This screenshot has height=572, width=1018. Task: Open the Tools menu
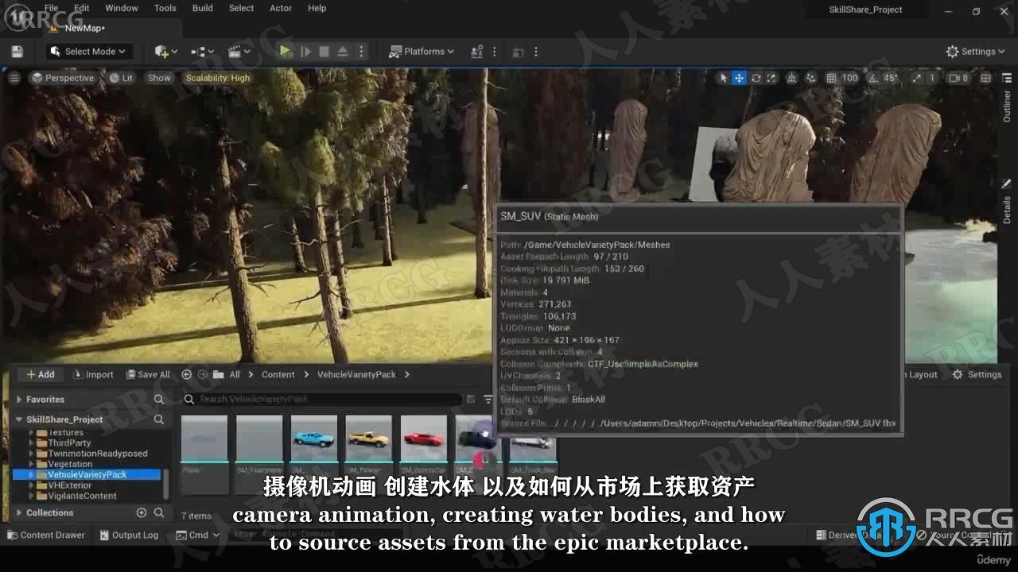coord(165,8)
